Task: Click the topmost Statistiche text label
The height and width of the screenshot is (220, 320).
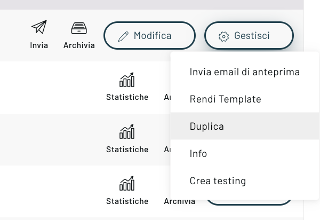Action: pos(127,97)
